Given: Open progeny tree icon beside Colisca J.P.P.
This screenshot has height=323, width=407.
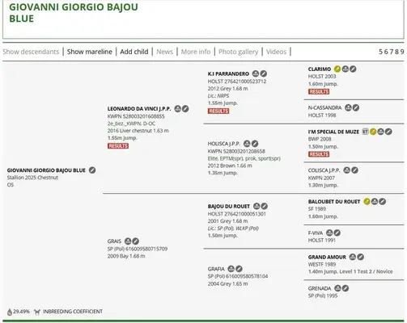Looking at the screenshot, I should [x=347, y=170].
